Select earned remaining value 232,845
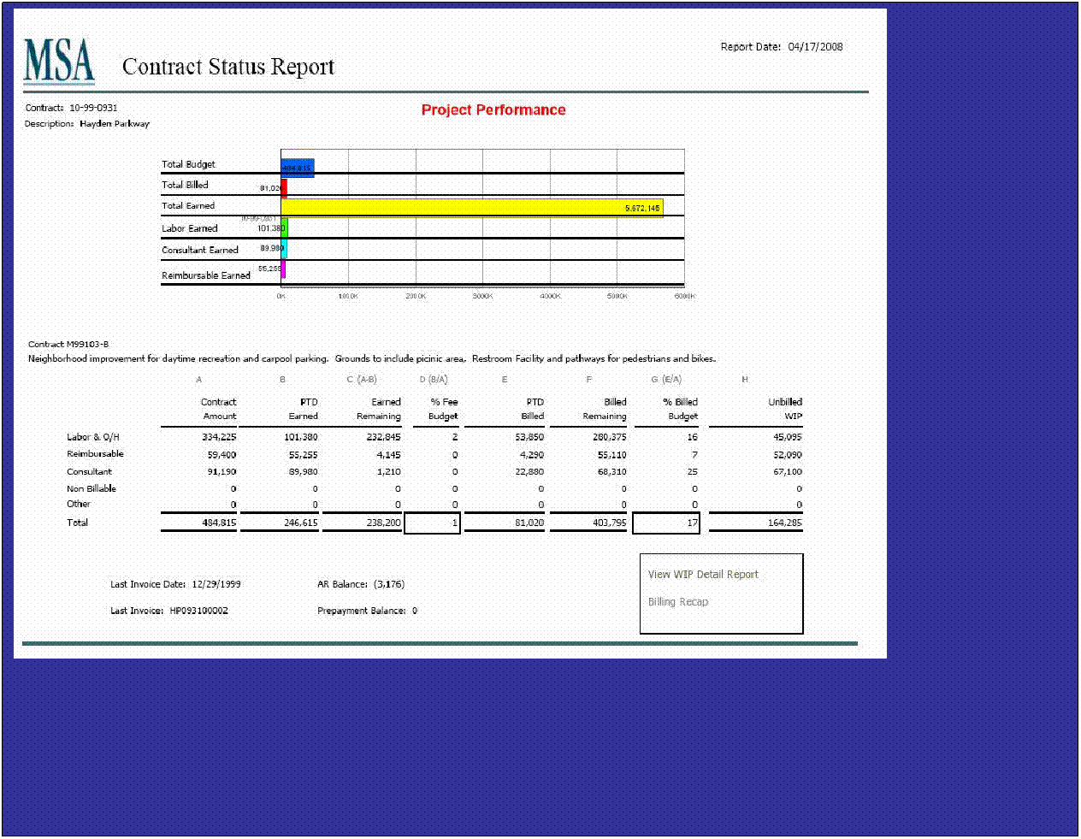Image resolution: width=1081 pixels, height=839 pixels. (x=383, y=437)
